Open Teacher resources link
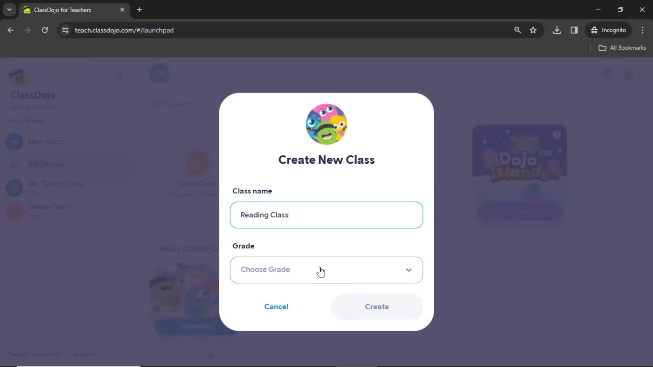Screen dimensions: 653x367 coord(34,354)
